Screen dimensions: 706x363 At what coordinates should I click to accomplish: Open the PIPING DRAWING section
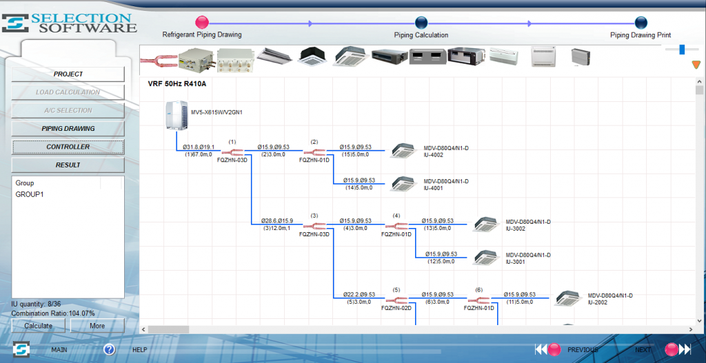click(x=68, y=129)
